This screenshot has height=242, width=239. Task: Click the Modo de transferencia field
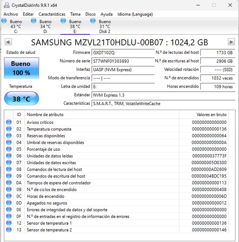[123, 78]
